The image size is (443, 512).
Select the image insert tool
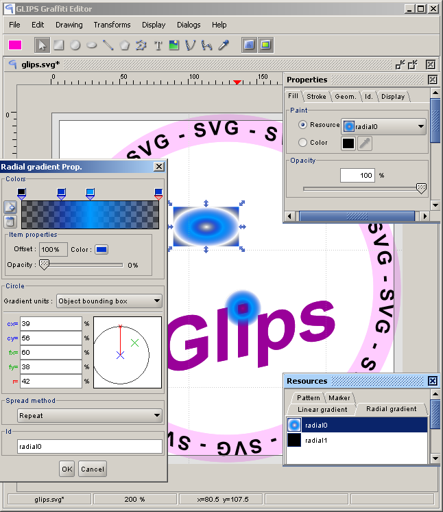(x=174, y=45)
